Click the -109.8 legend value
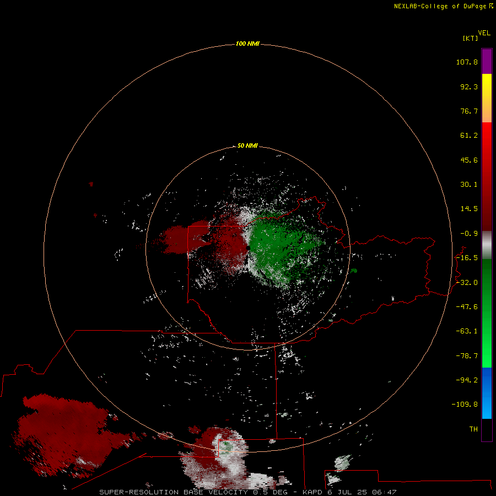 (465, 405)
